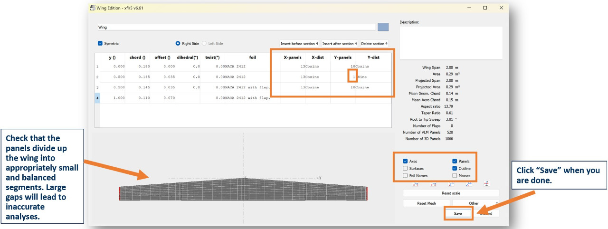Select the Right Side radio button

pos(178,43)
